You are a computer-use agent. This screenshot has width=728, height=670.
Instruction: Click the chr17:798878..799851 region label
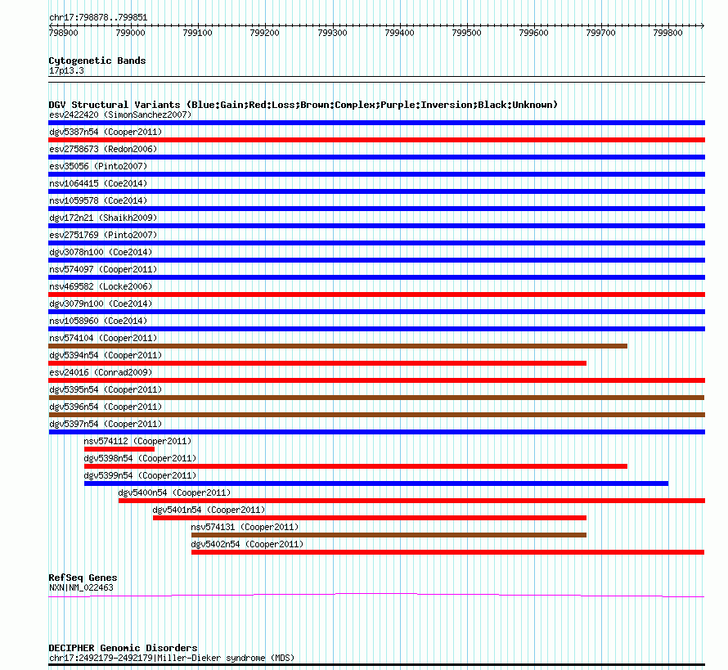pos(98,18)
